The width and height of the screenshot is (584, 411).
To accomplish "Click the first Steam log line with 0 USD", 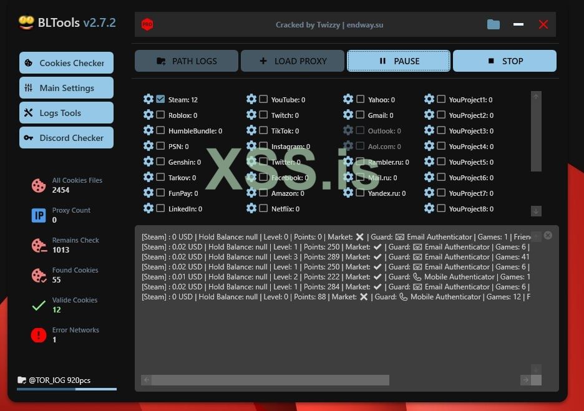I will [x=336, y=237].
